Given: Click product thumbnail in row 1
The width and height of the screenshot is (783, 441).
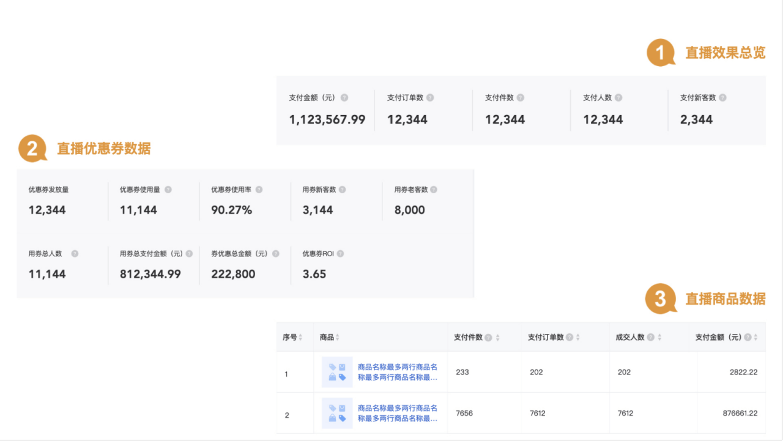Looking at the screenshot, I should click(337, 372).
